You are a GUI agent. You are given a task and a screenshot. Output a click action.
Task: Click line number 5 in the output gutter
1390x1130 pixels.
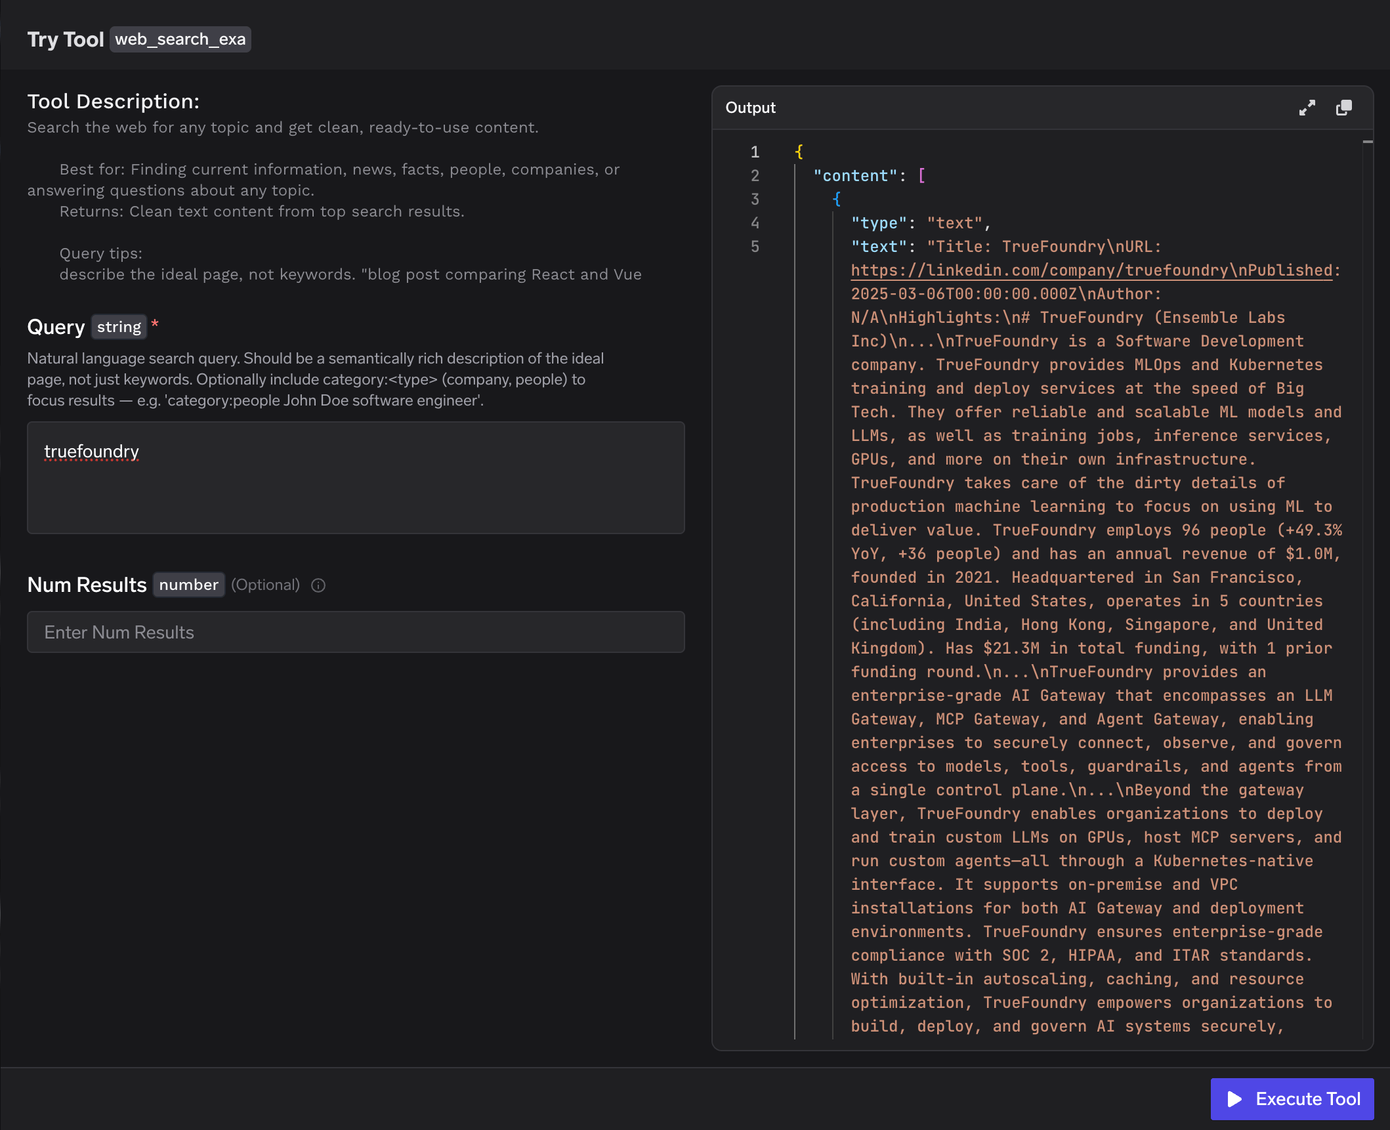[755, 247]
